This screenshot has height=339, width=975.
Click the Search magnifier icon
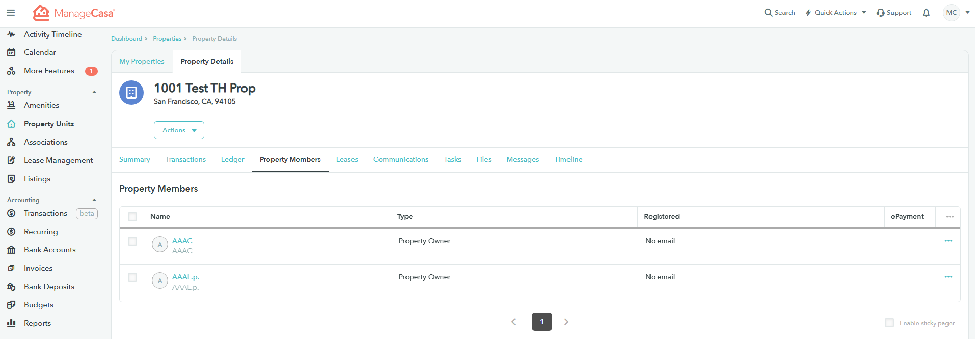coord(768,13)
